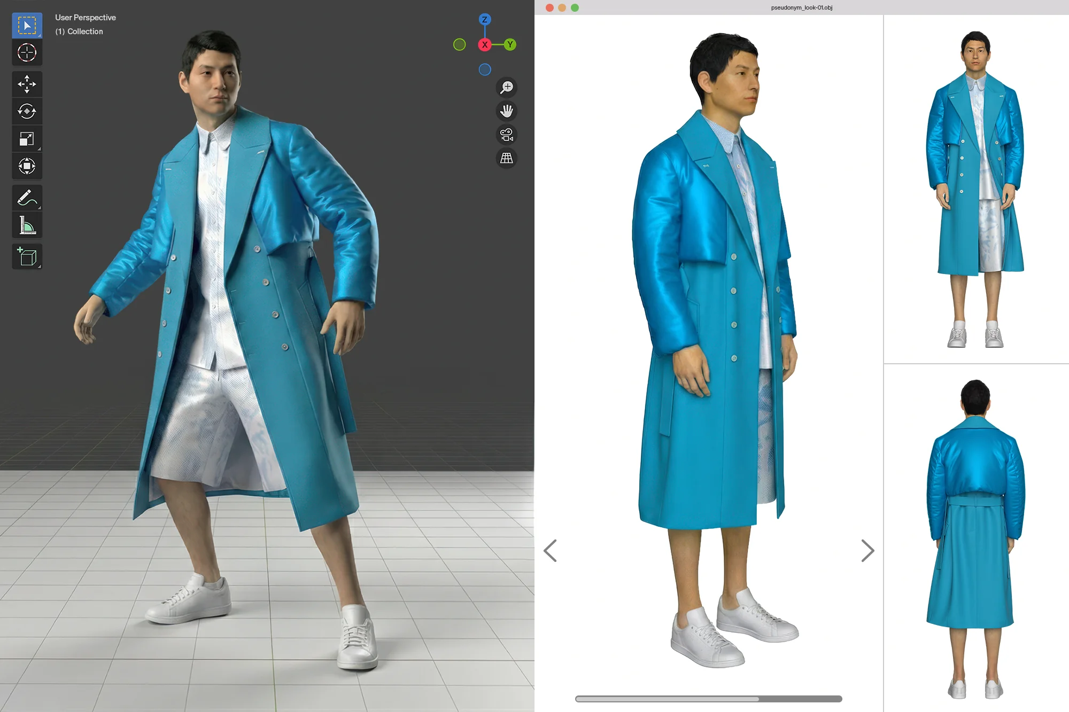Image resolution: width=1069 pixels, height=712 pixels.
Task: Click the User Perspective label
Action: [86, 18]
